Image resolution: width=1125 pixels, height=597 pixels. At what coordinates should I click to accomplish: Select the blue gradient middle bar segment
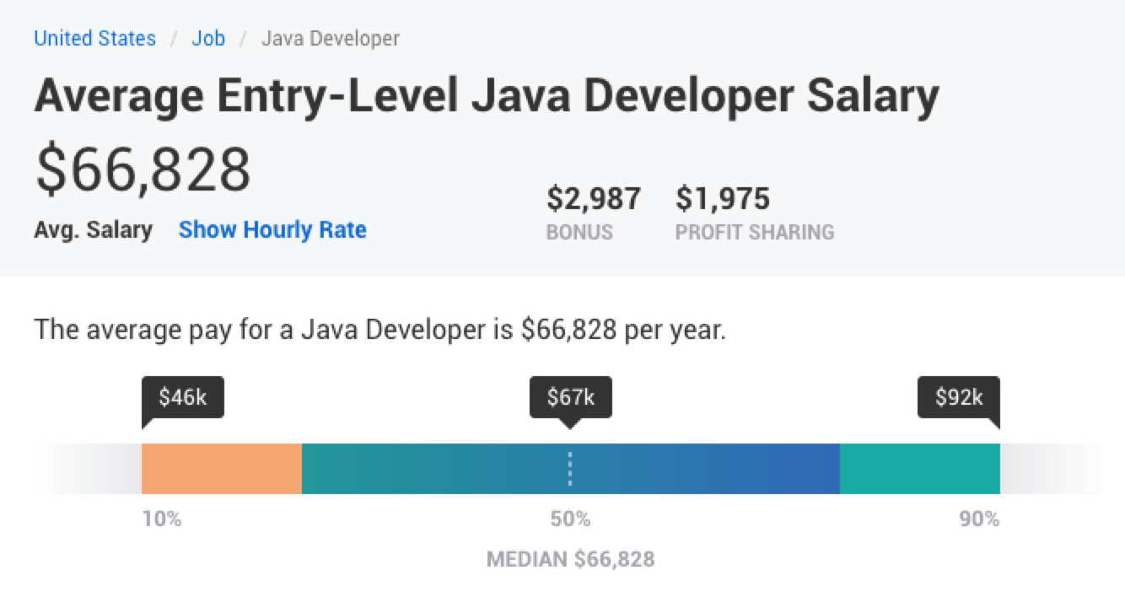click(x=571, y=469)
